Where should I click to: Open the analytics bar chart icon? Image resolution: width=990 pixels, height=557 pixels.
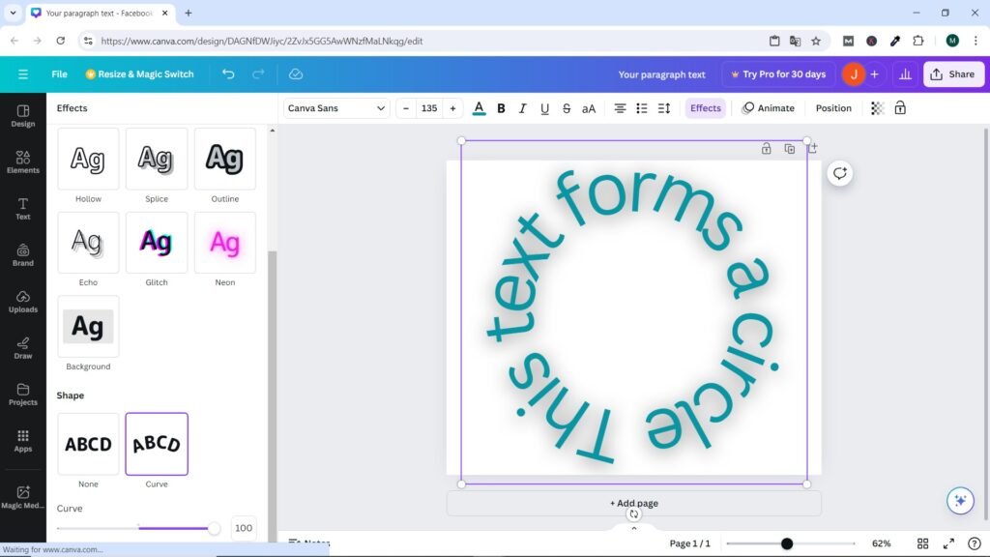[905, 74]
